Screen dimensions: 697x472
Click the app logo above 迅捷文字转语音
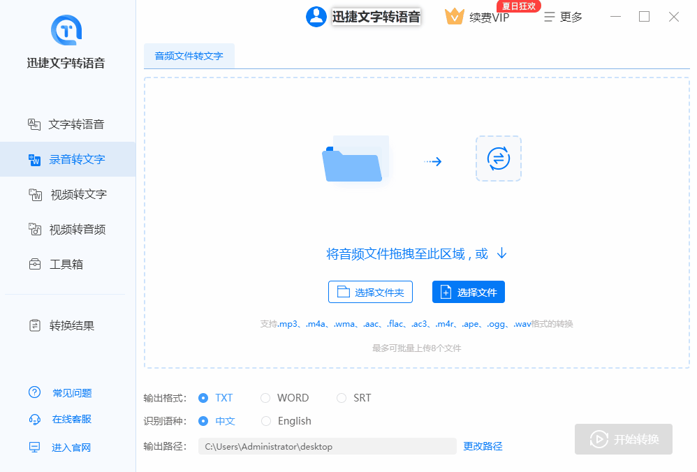pos(66,30)
